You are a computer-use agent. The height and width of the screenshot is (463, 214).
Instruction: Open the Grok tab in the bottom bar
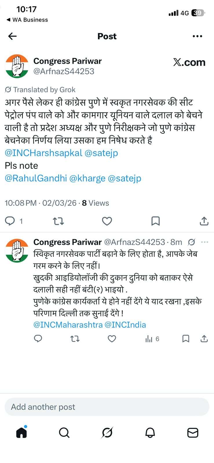pos(107,433)
